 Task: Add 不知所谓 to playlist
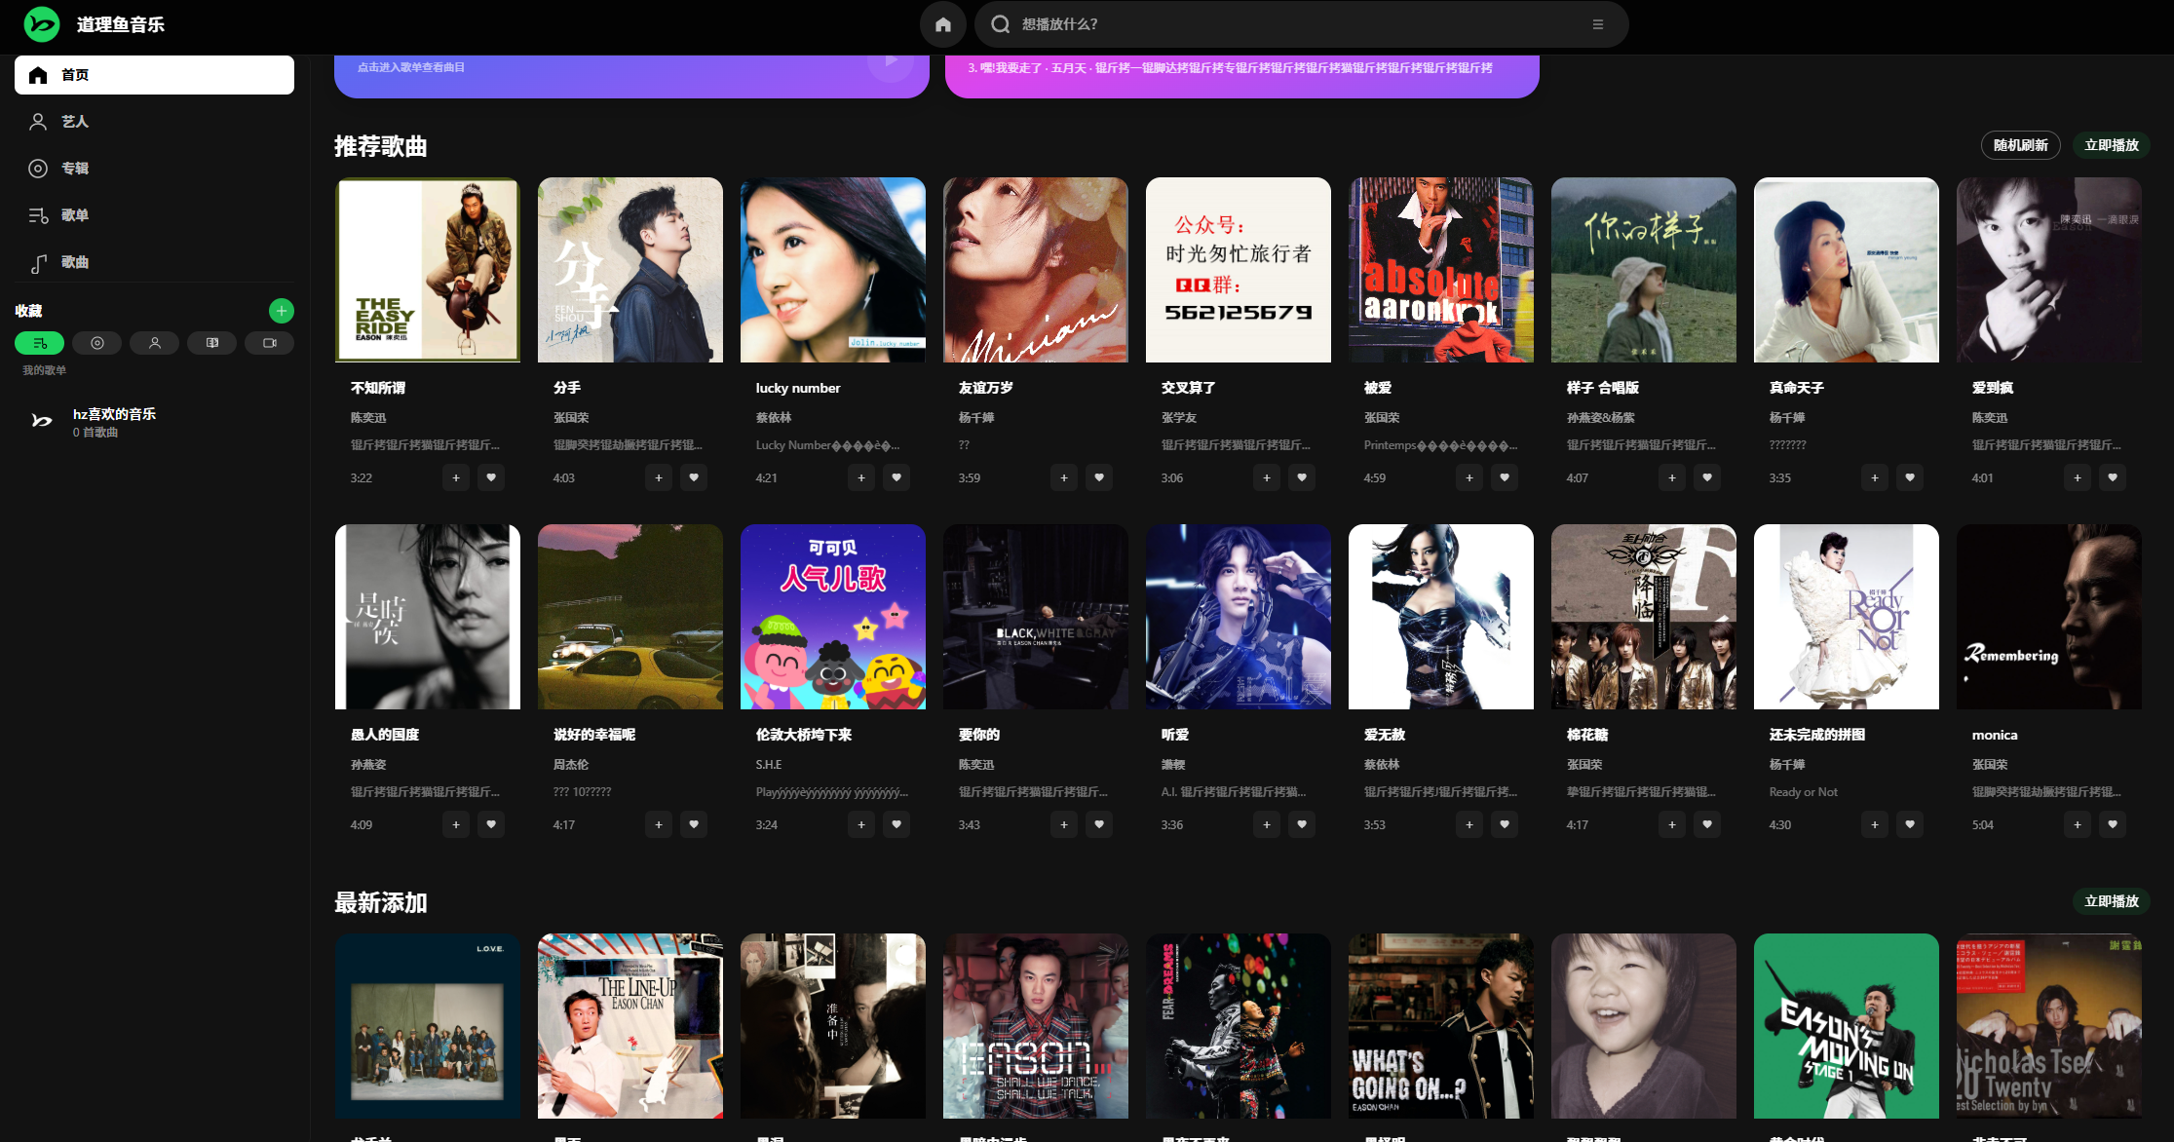[456, 477]
